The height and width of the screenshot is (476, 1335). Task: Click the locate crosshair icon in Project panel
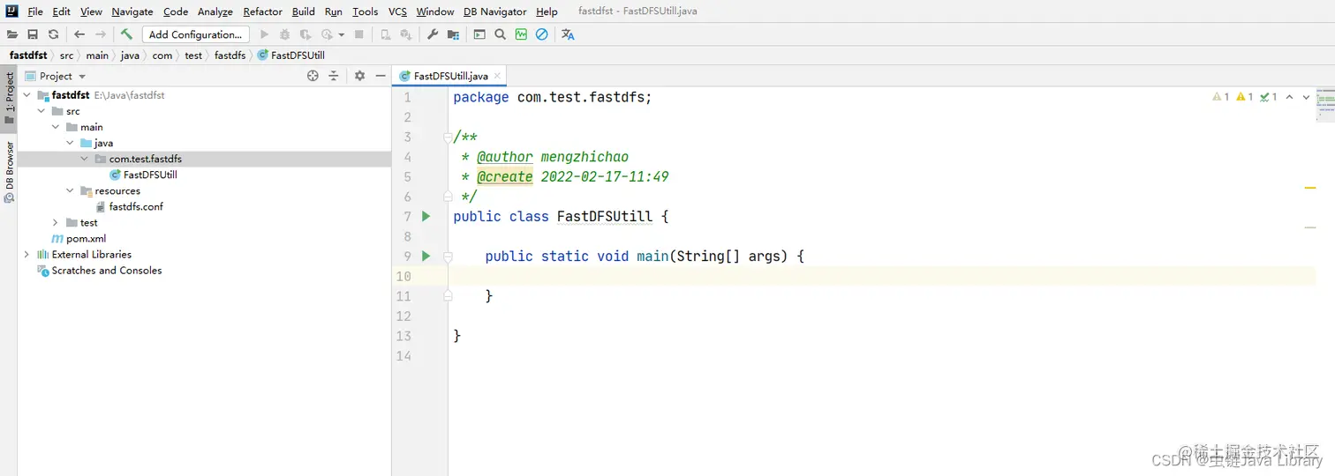pyautogui.click(x=313, y=76)
